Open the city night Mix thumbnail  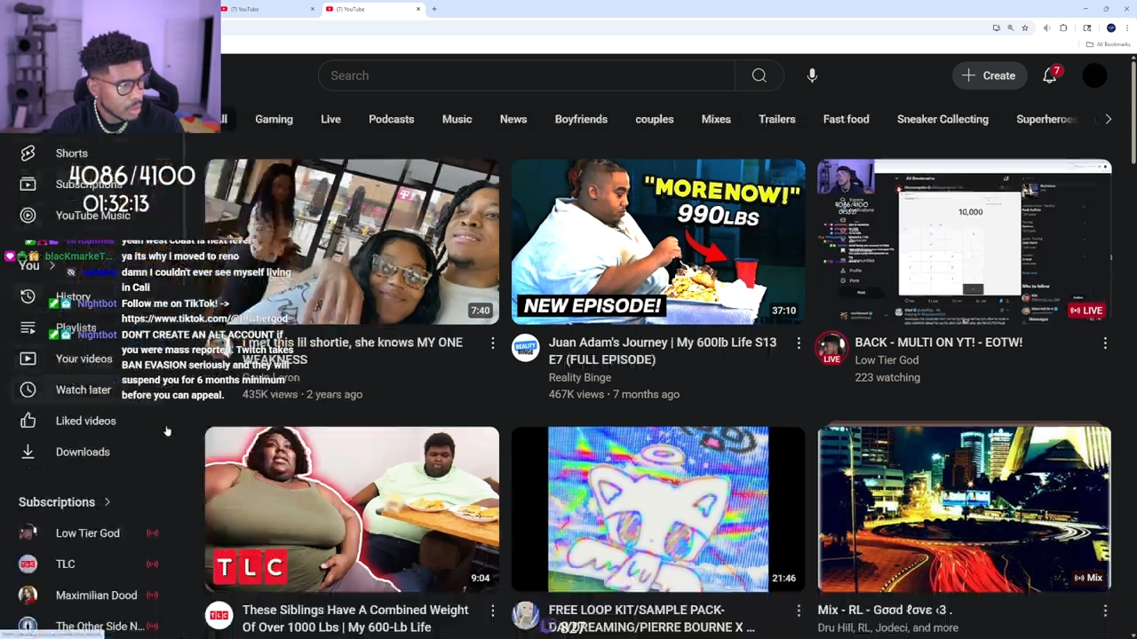click(964, 509)
